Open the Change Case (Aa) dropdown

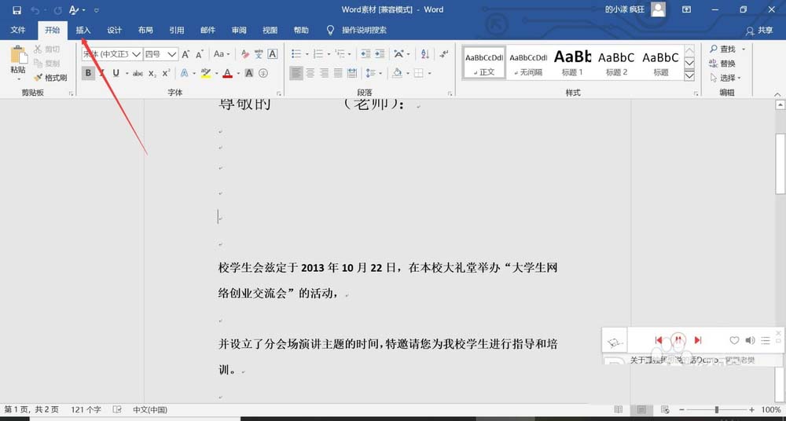click(x=222, y=54)
